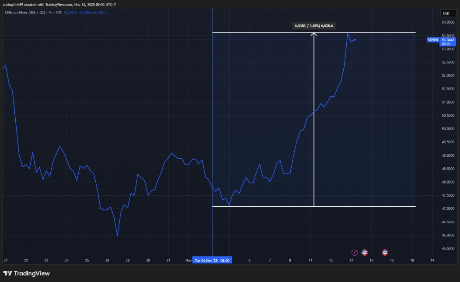Viewport: 460px width, 282px height.
Task: Click the Tue 04 Nov 25 date label
Action: pos(212,260)
